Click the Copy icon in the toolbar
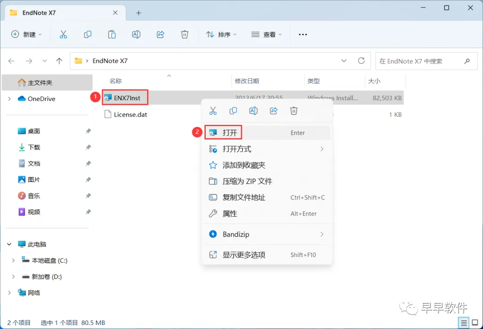 pyautogui.click(x=88, y=34)
